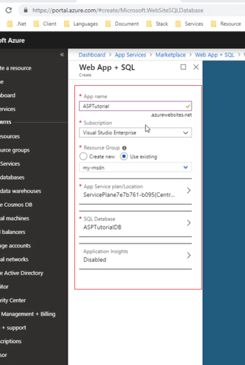Open the Languages bookmarks folder

pyautogui.click(x=81, y=24)
